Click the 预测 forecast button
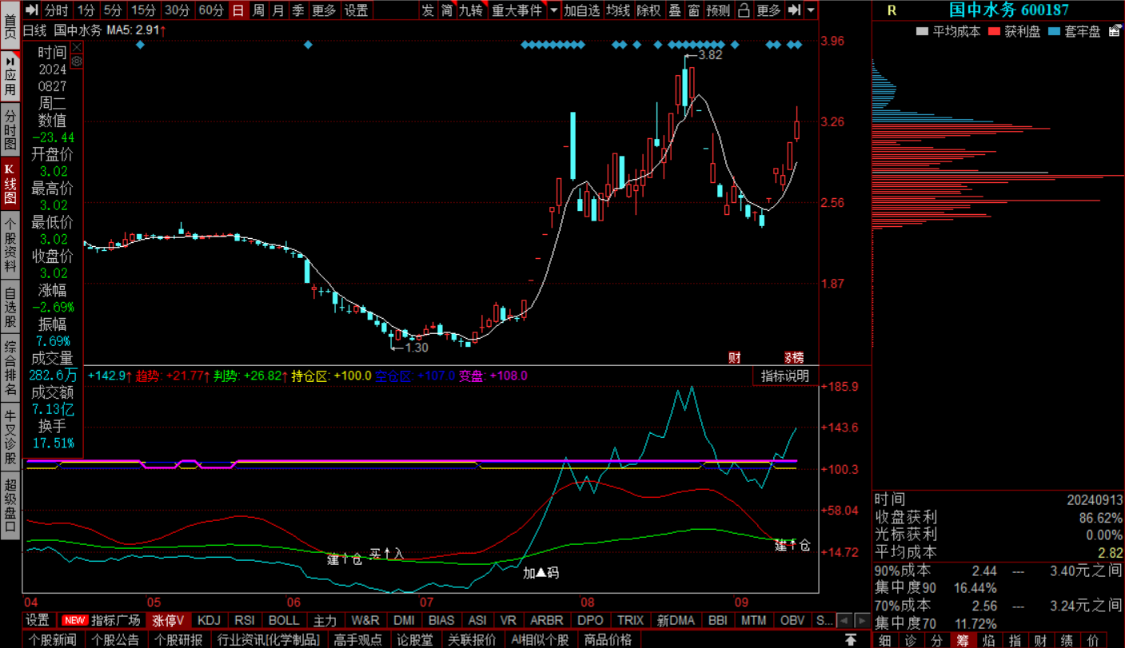The width and height of the screenshot is (1125, 648). point(719,10)
